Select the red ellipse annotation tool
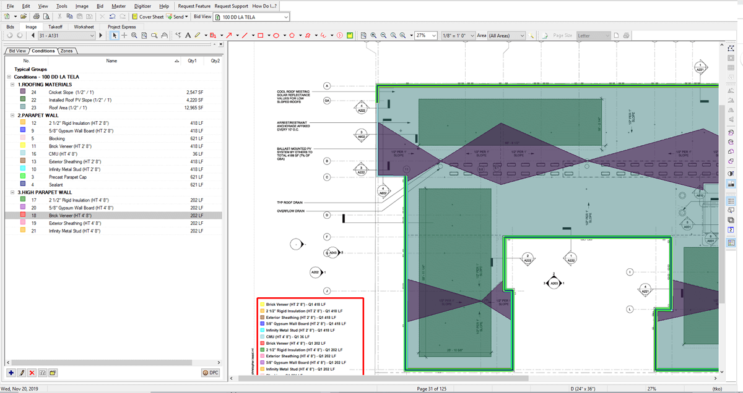 pos(276,36)
